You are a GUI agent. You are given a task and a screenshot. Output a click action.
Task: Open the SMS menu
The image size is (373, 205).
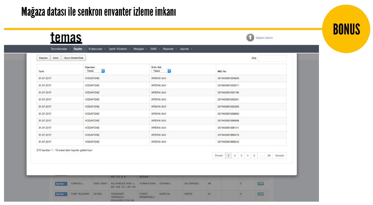click(x=155, y=49)
